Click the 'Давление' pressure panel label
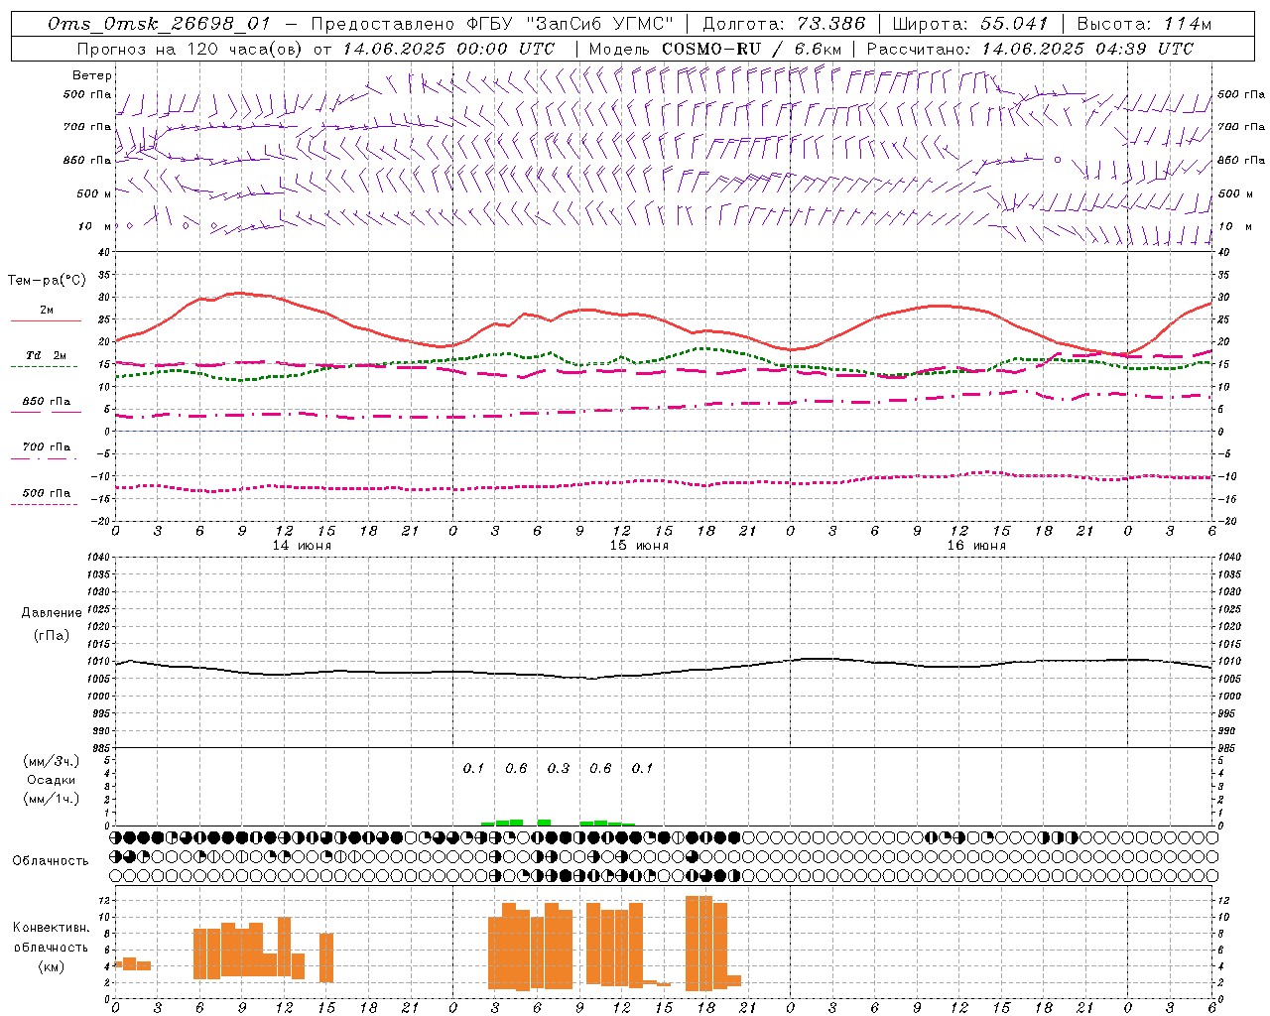The image size is (1270, 1016). pos(52,613)
